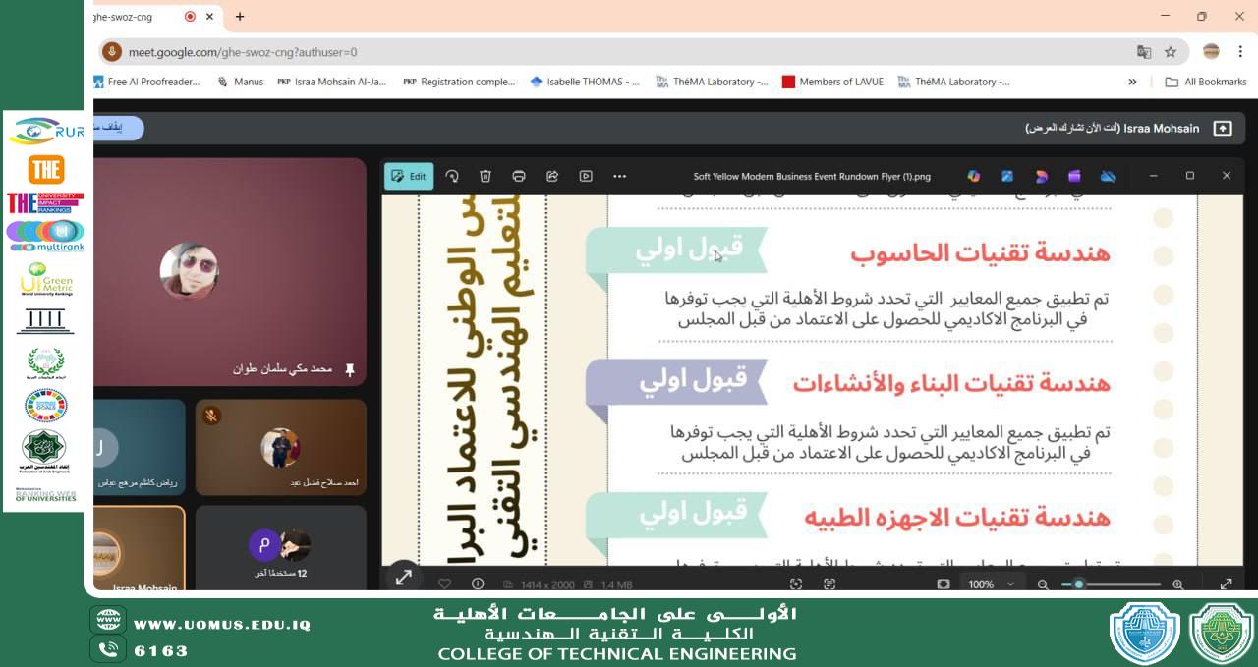1258x667 pixels.
Task: Expand hidden bookmarks with the chevron
Action: click(1132, 83)
